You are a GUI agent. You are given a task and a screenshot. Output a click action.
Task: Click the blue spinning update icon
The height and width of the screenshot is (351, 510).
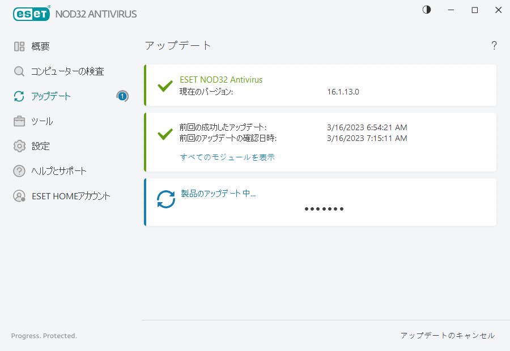[x=165, y=200]
